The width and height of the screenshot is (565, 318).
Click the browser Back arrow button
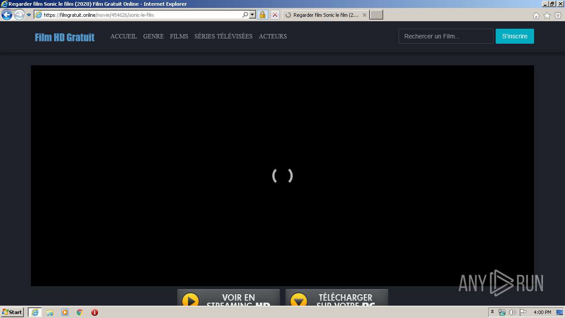point(7,15)
